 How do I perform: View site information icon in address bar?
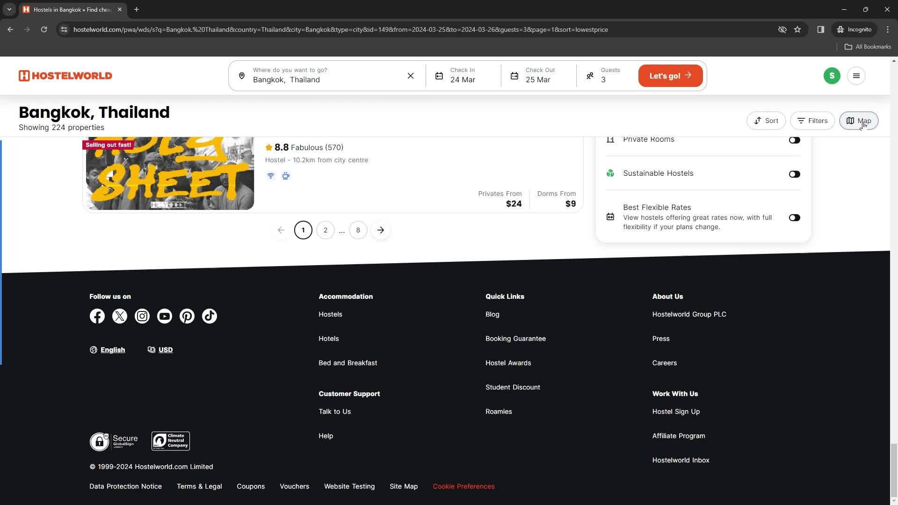click(x=64, y=29)
